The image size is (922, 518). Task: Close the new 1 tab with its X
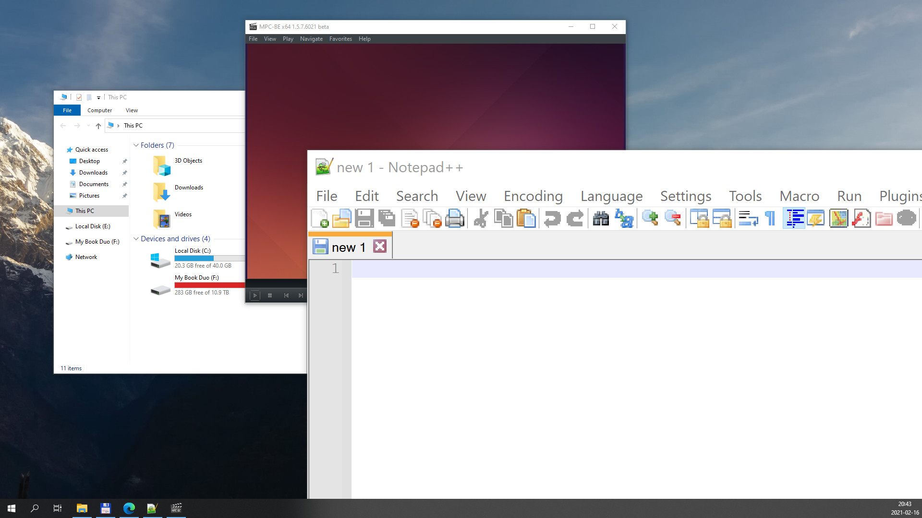380,246
